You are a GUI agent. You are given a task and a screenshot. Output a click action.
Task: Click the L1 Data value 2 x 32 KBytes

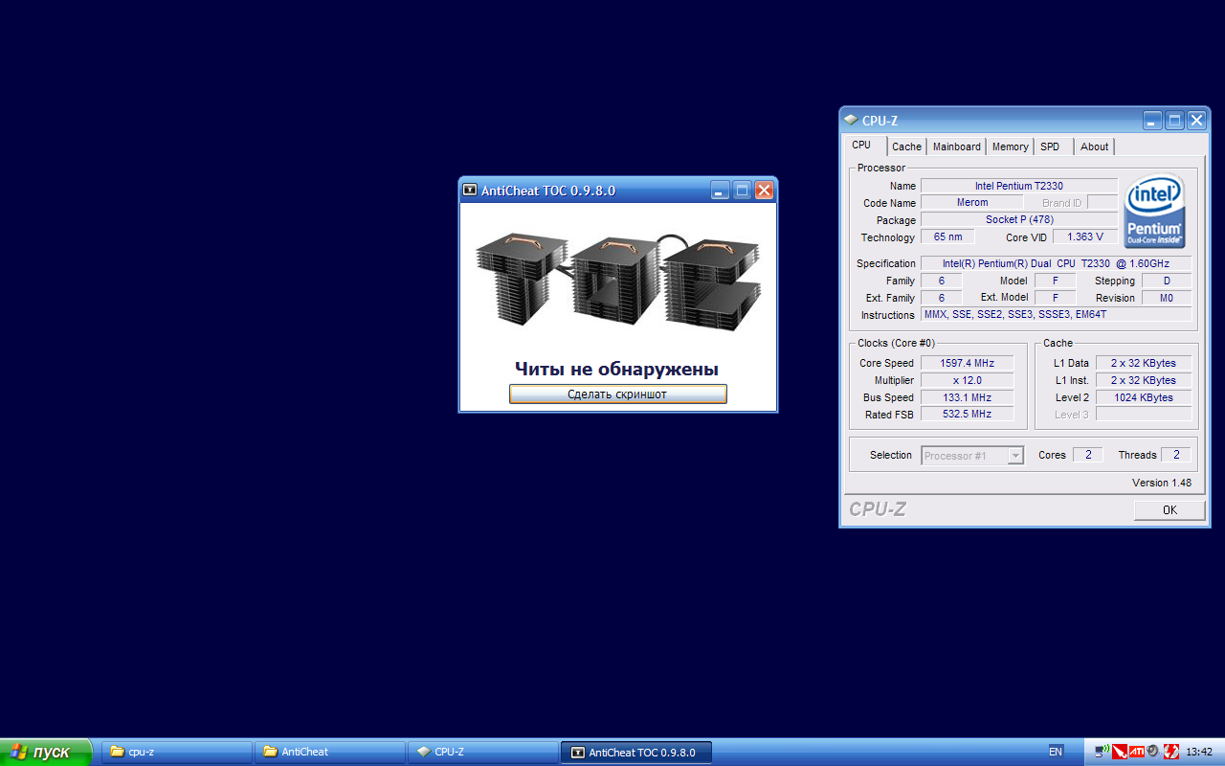pyautogui.click(x=1144, y=363)
